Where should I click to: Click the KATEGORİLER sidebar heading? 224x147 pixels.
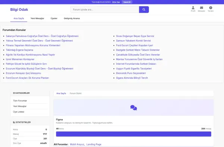point(21,93)
